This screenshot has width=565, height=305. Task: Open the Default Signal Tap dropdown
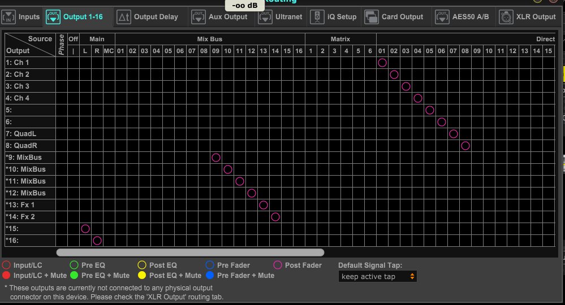point(378,277)
